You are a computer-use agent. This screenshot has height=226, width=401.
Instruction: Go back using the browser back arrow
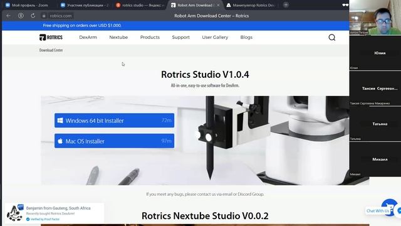(8, 16)
